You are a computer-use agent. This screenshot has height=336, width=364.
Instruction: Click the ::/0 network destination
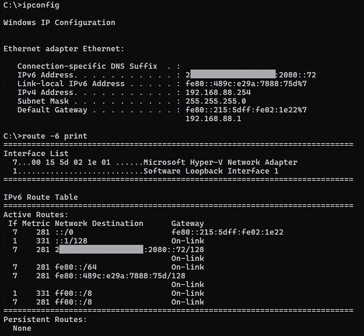tap(64, 232)
